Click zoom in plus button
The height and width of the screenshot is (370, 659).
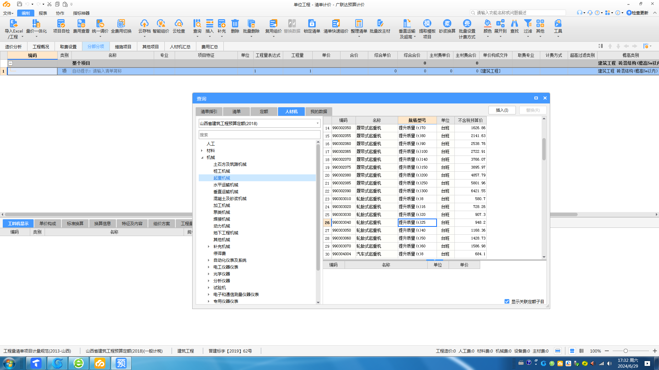click(655, 351)
